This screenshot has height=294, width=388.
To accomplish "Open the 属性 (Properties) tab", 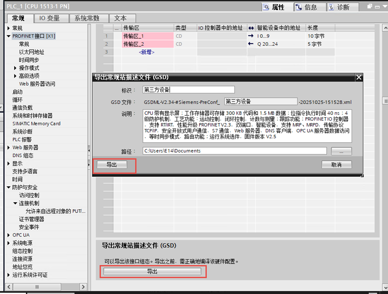I will tap(275, 7).
